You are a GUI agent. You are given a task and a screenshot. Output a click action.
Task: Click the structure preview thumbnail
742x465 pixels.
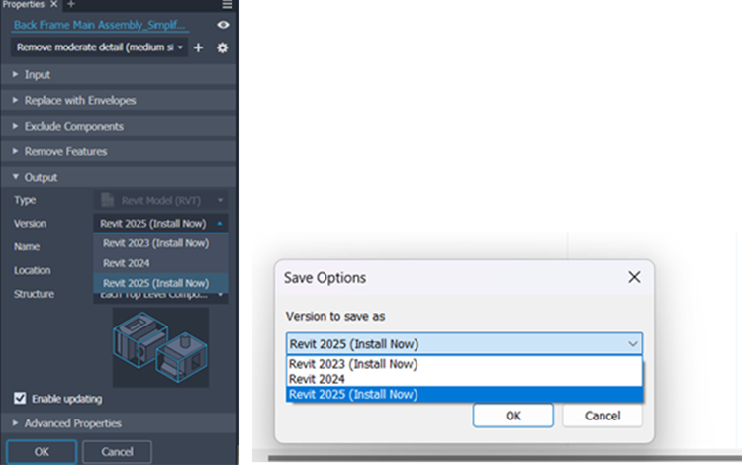(160, 347)
